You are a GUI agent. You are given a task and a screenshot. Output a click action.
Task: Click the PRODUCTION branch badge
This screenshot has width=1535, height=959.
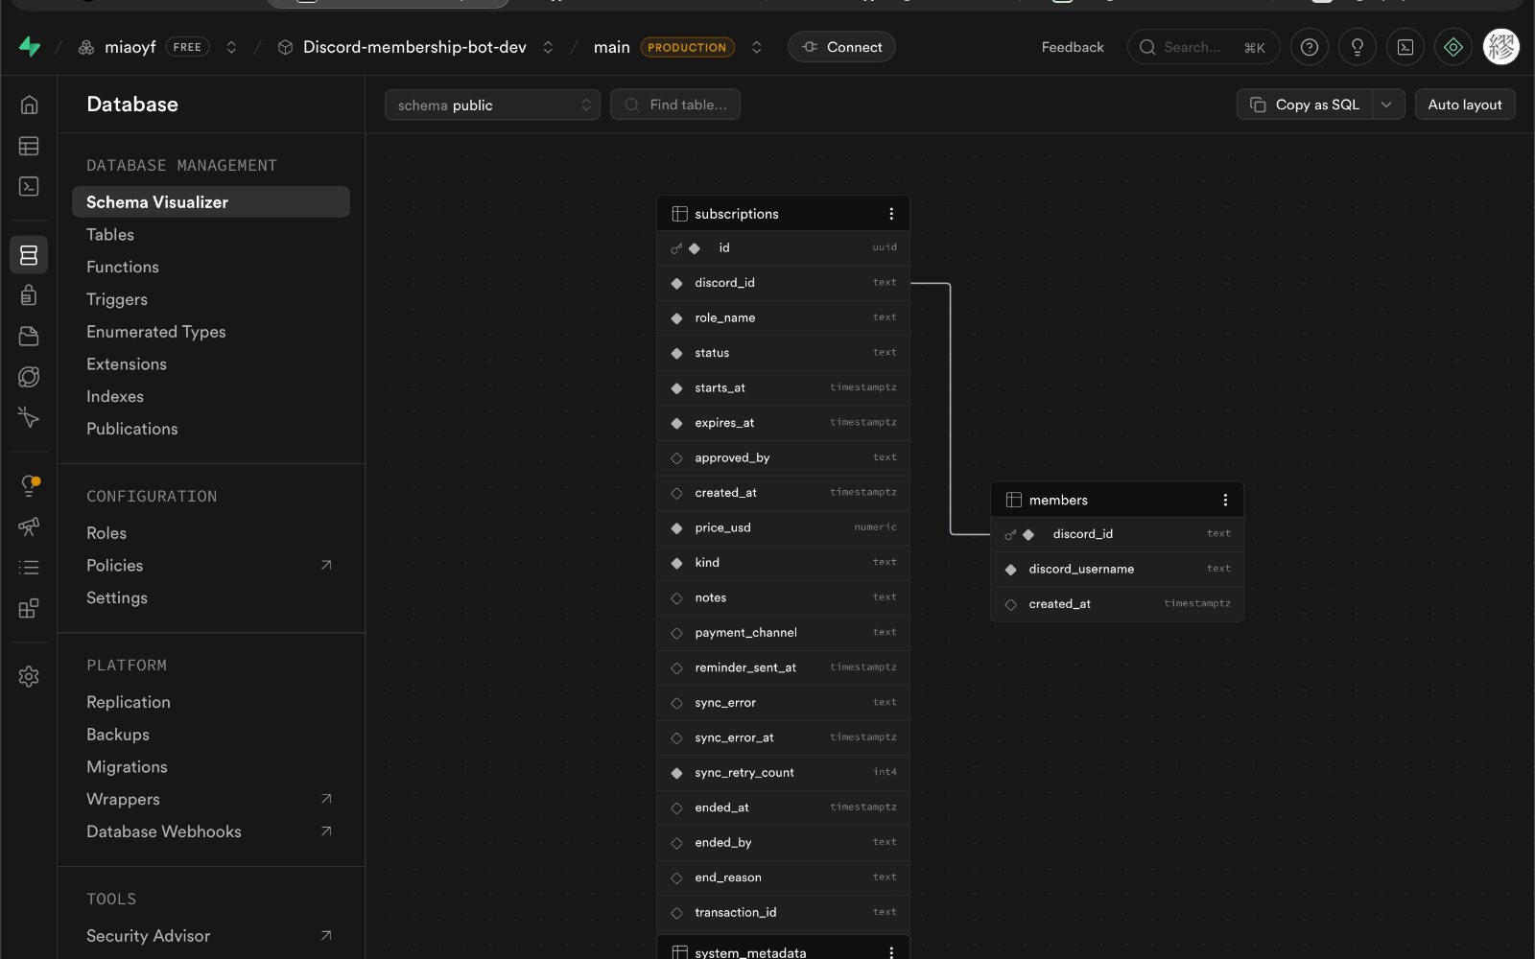click(x=687, y=47)
